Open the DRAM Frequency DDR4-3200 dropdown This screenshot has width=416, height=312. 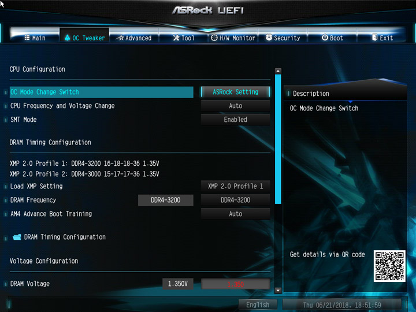[236, 200]
